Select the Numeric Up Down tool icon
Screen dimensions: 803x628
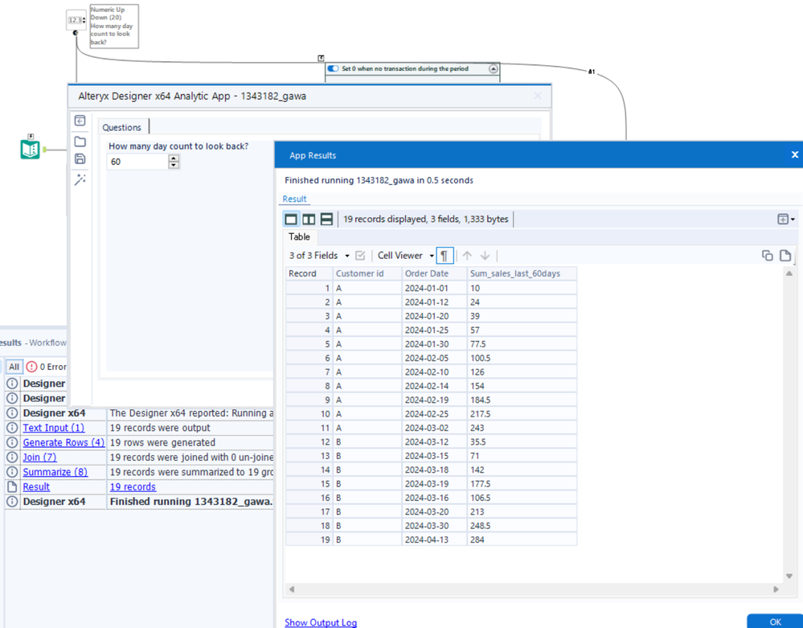pos(76,20)
